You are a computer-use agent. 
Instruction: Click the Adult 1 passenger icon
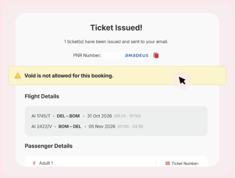[x=34, y=163]
